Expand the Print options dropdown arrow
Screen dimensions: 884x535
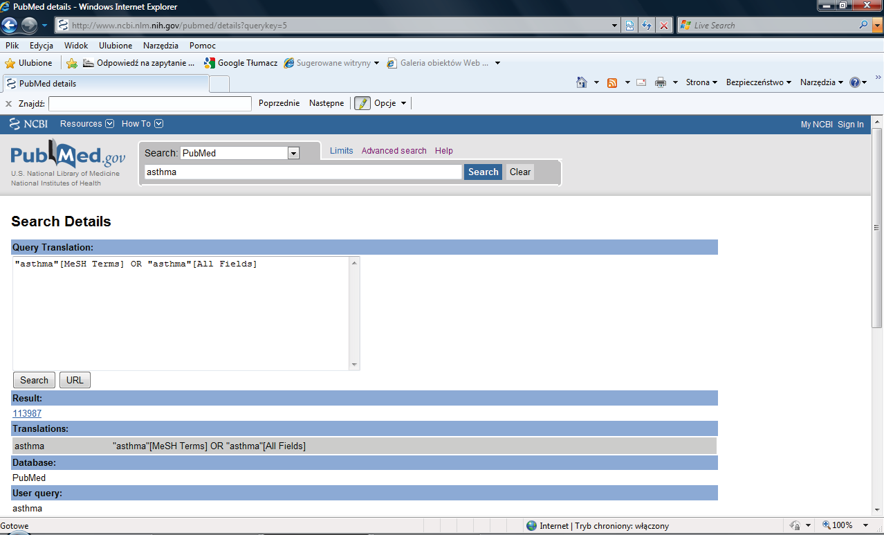[x=675, y=82]
